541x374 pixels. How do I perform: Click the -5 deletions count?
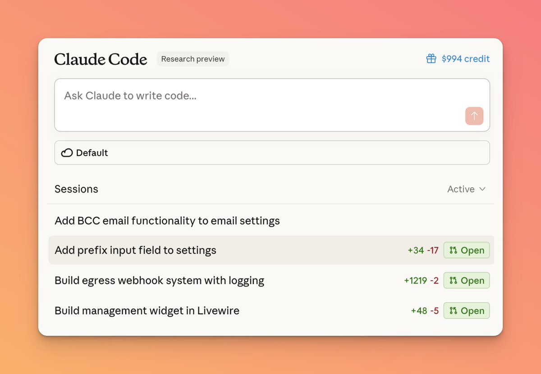(434, 311)
